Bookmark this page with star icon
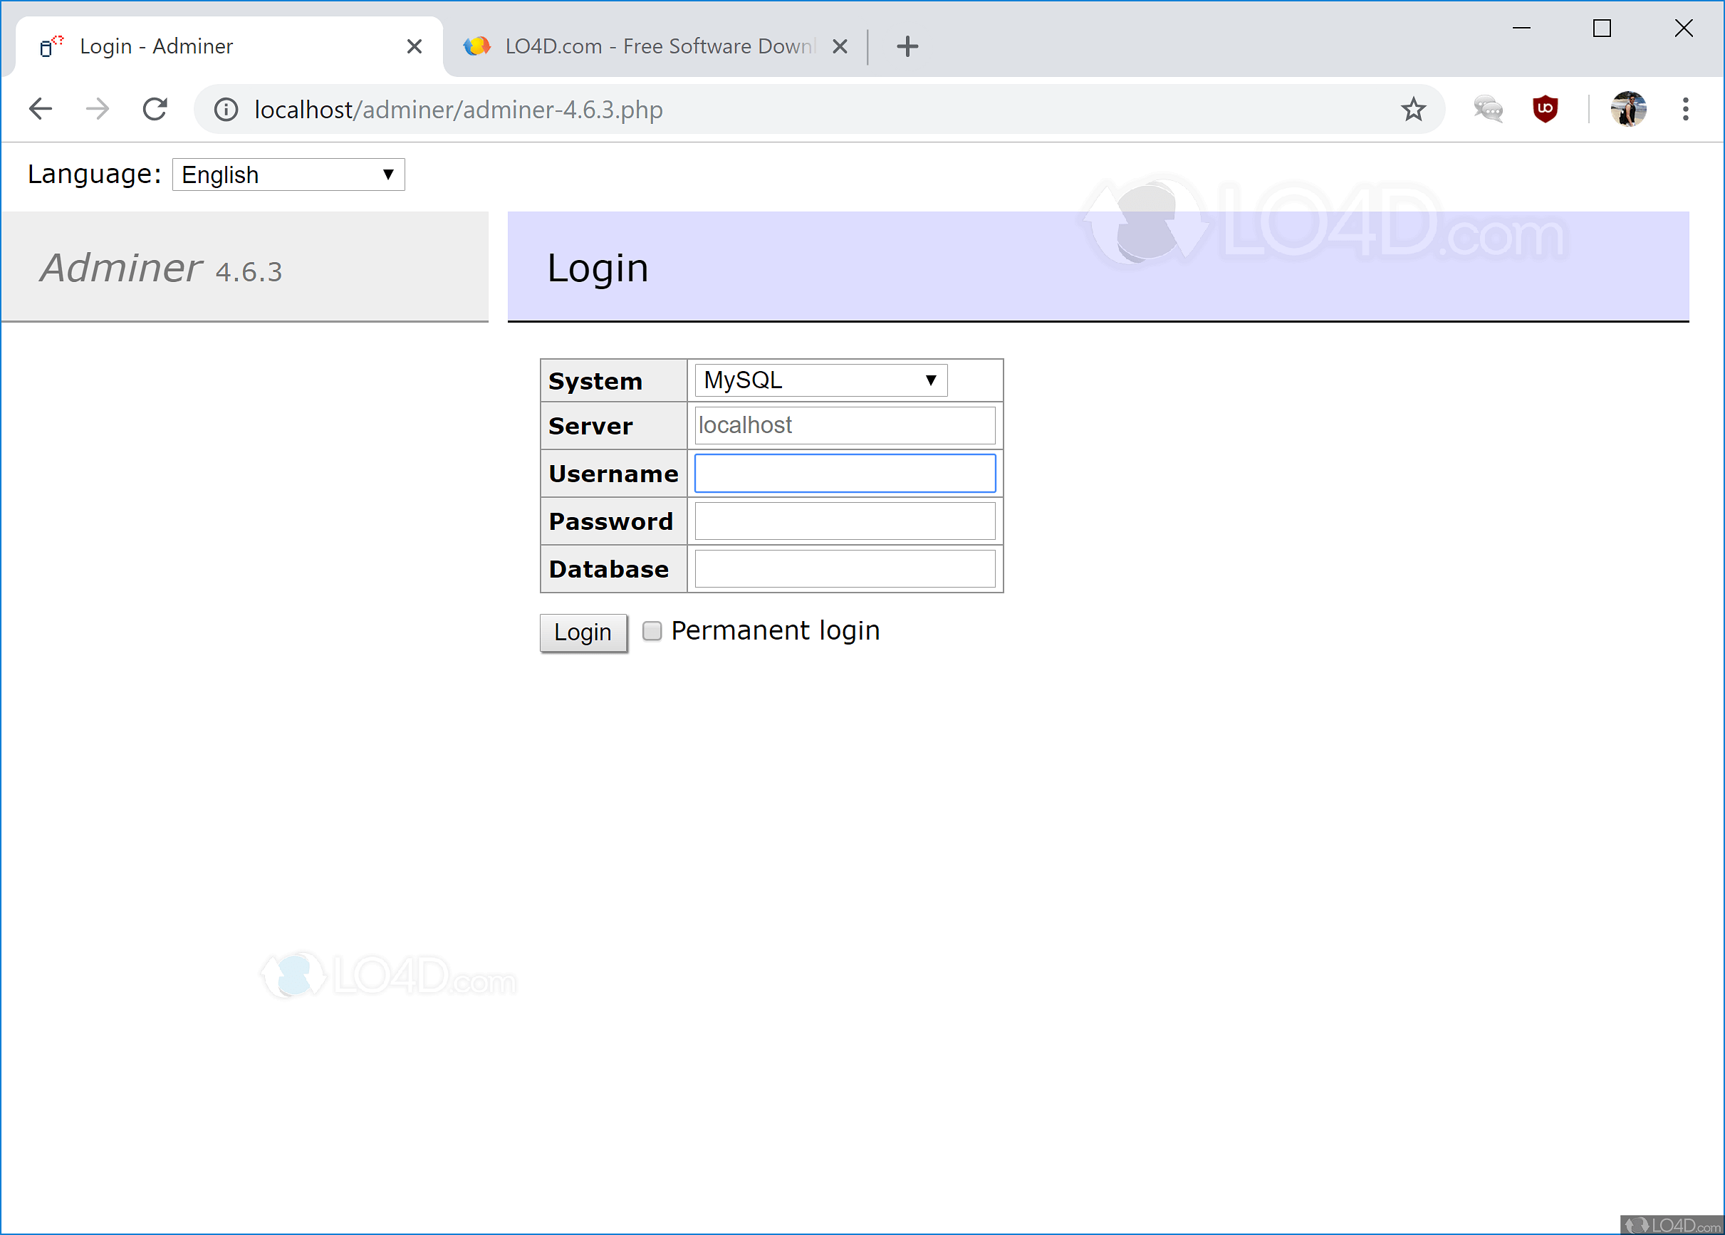 [x=1412, y=110]
